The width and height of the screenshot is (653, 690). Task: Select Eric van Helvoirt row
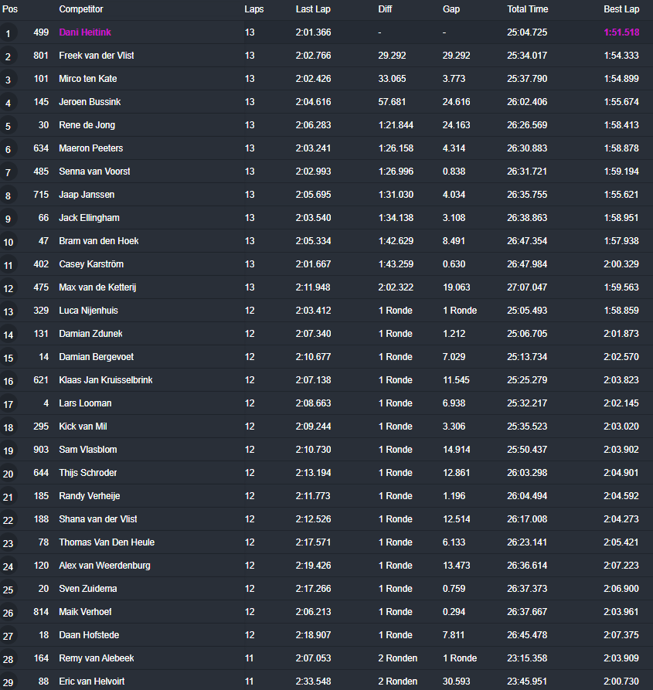[326, 680]
